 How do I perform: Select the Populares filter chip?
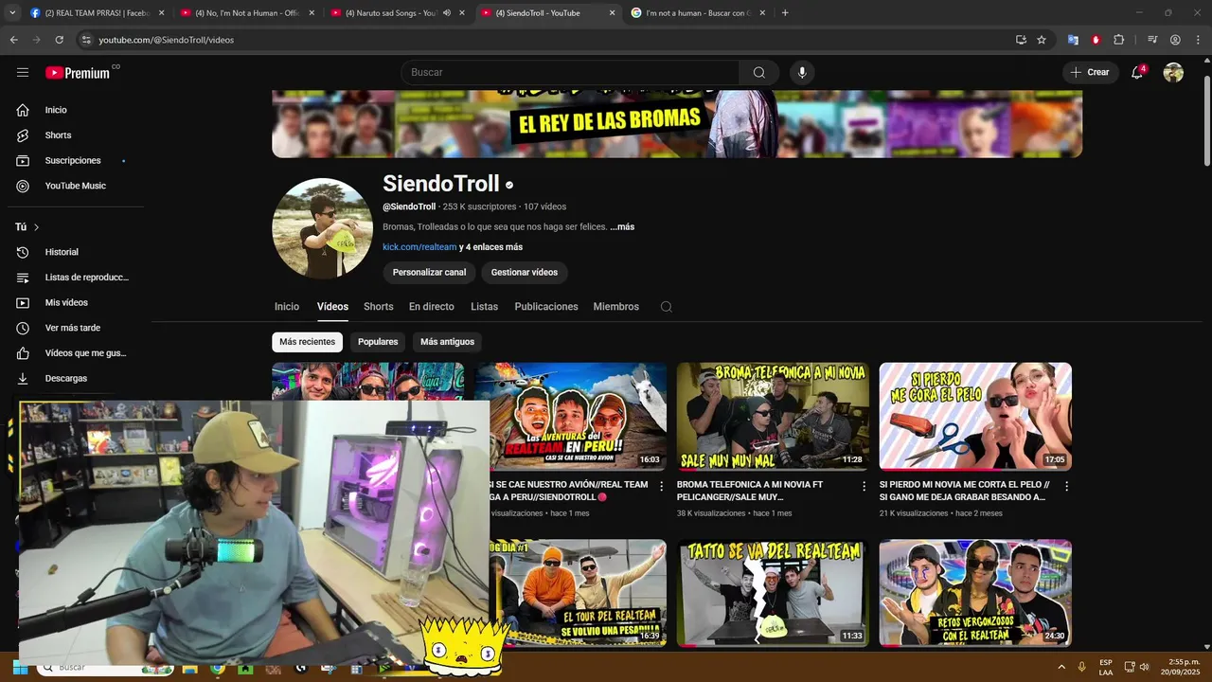(378, 342)
